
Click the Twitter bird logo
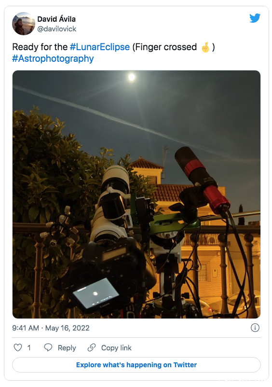pyautogui.click(x=255, y=18)
